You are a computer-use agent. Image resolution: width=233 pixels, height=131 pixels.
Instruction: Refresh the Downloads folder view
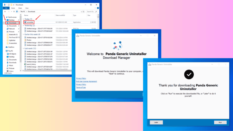click(84, 12)
